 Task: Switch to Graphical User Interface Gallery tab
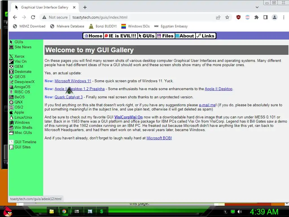(x=44, y=7)
